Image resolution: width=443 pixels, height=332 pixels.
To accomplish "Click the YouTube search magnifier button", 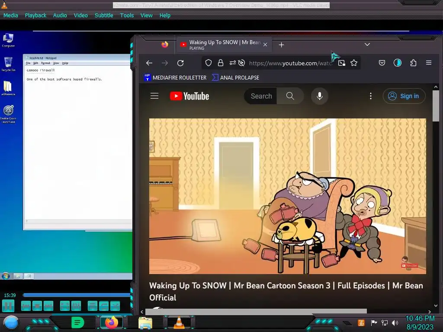I will tap(290, 96).
